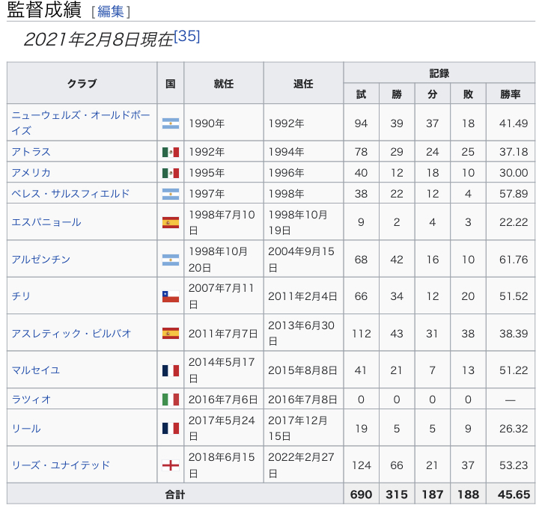Click the 勝 column header

coord(397,94)
